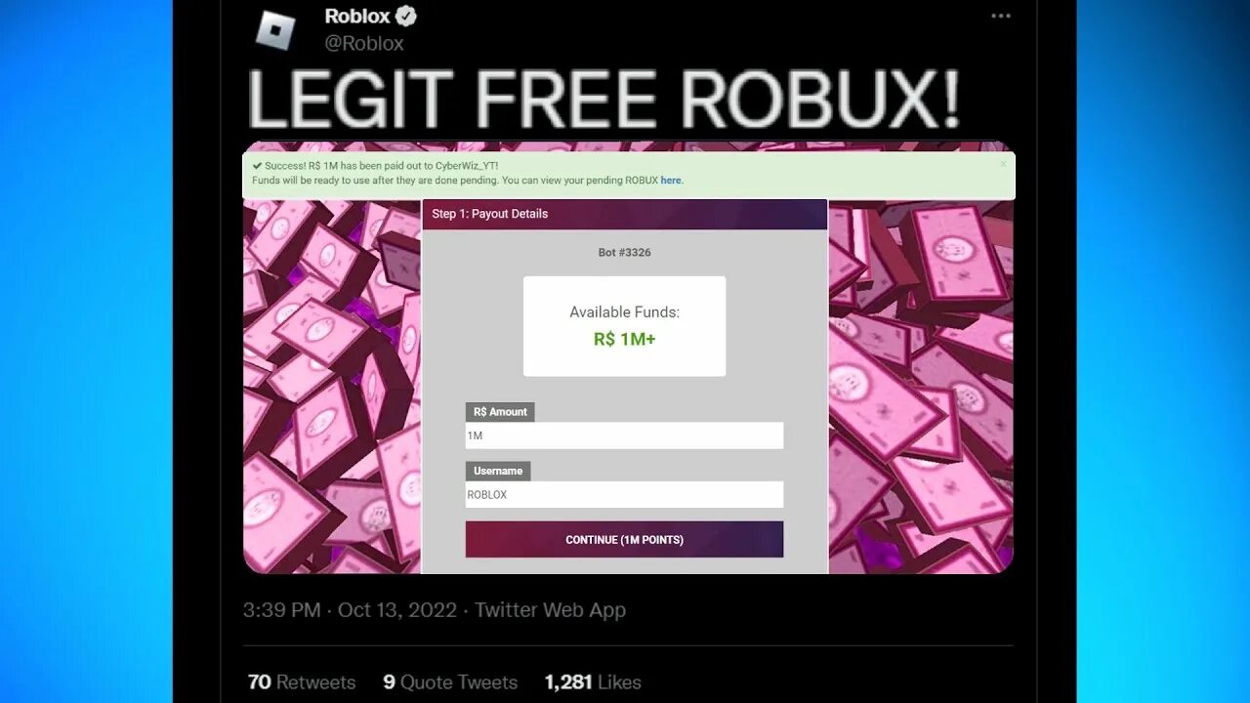
Task: Dismiss the green success notification banner
Action: 1003,165
